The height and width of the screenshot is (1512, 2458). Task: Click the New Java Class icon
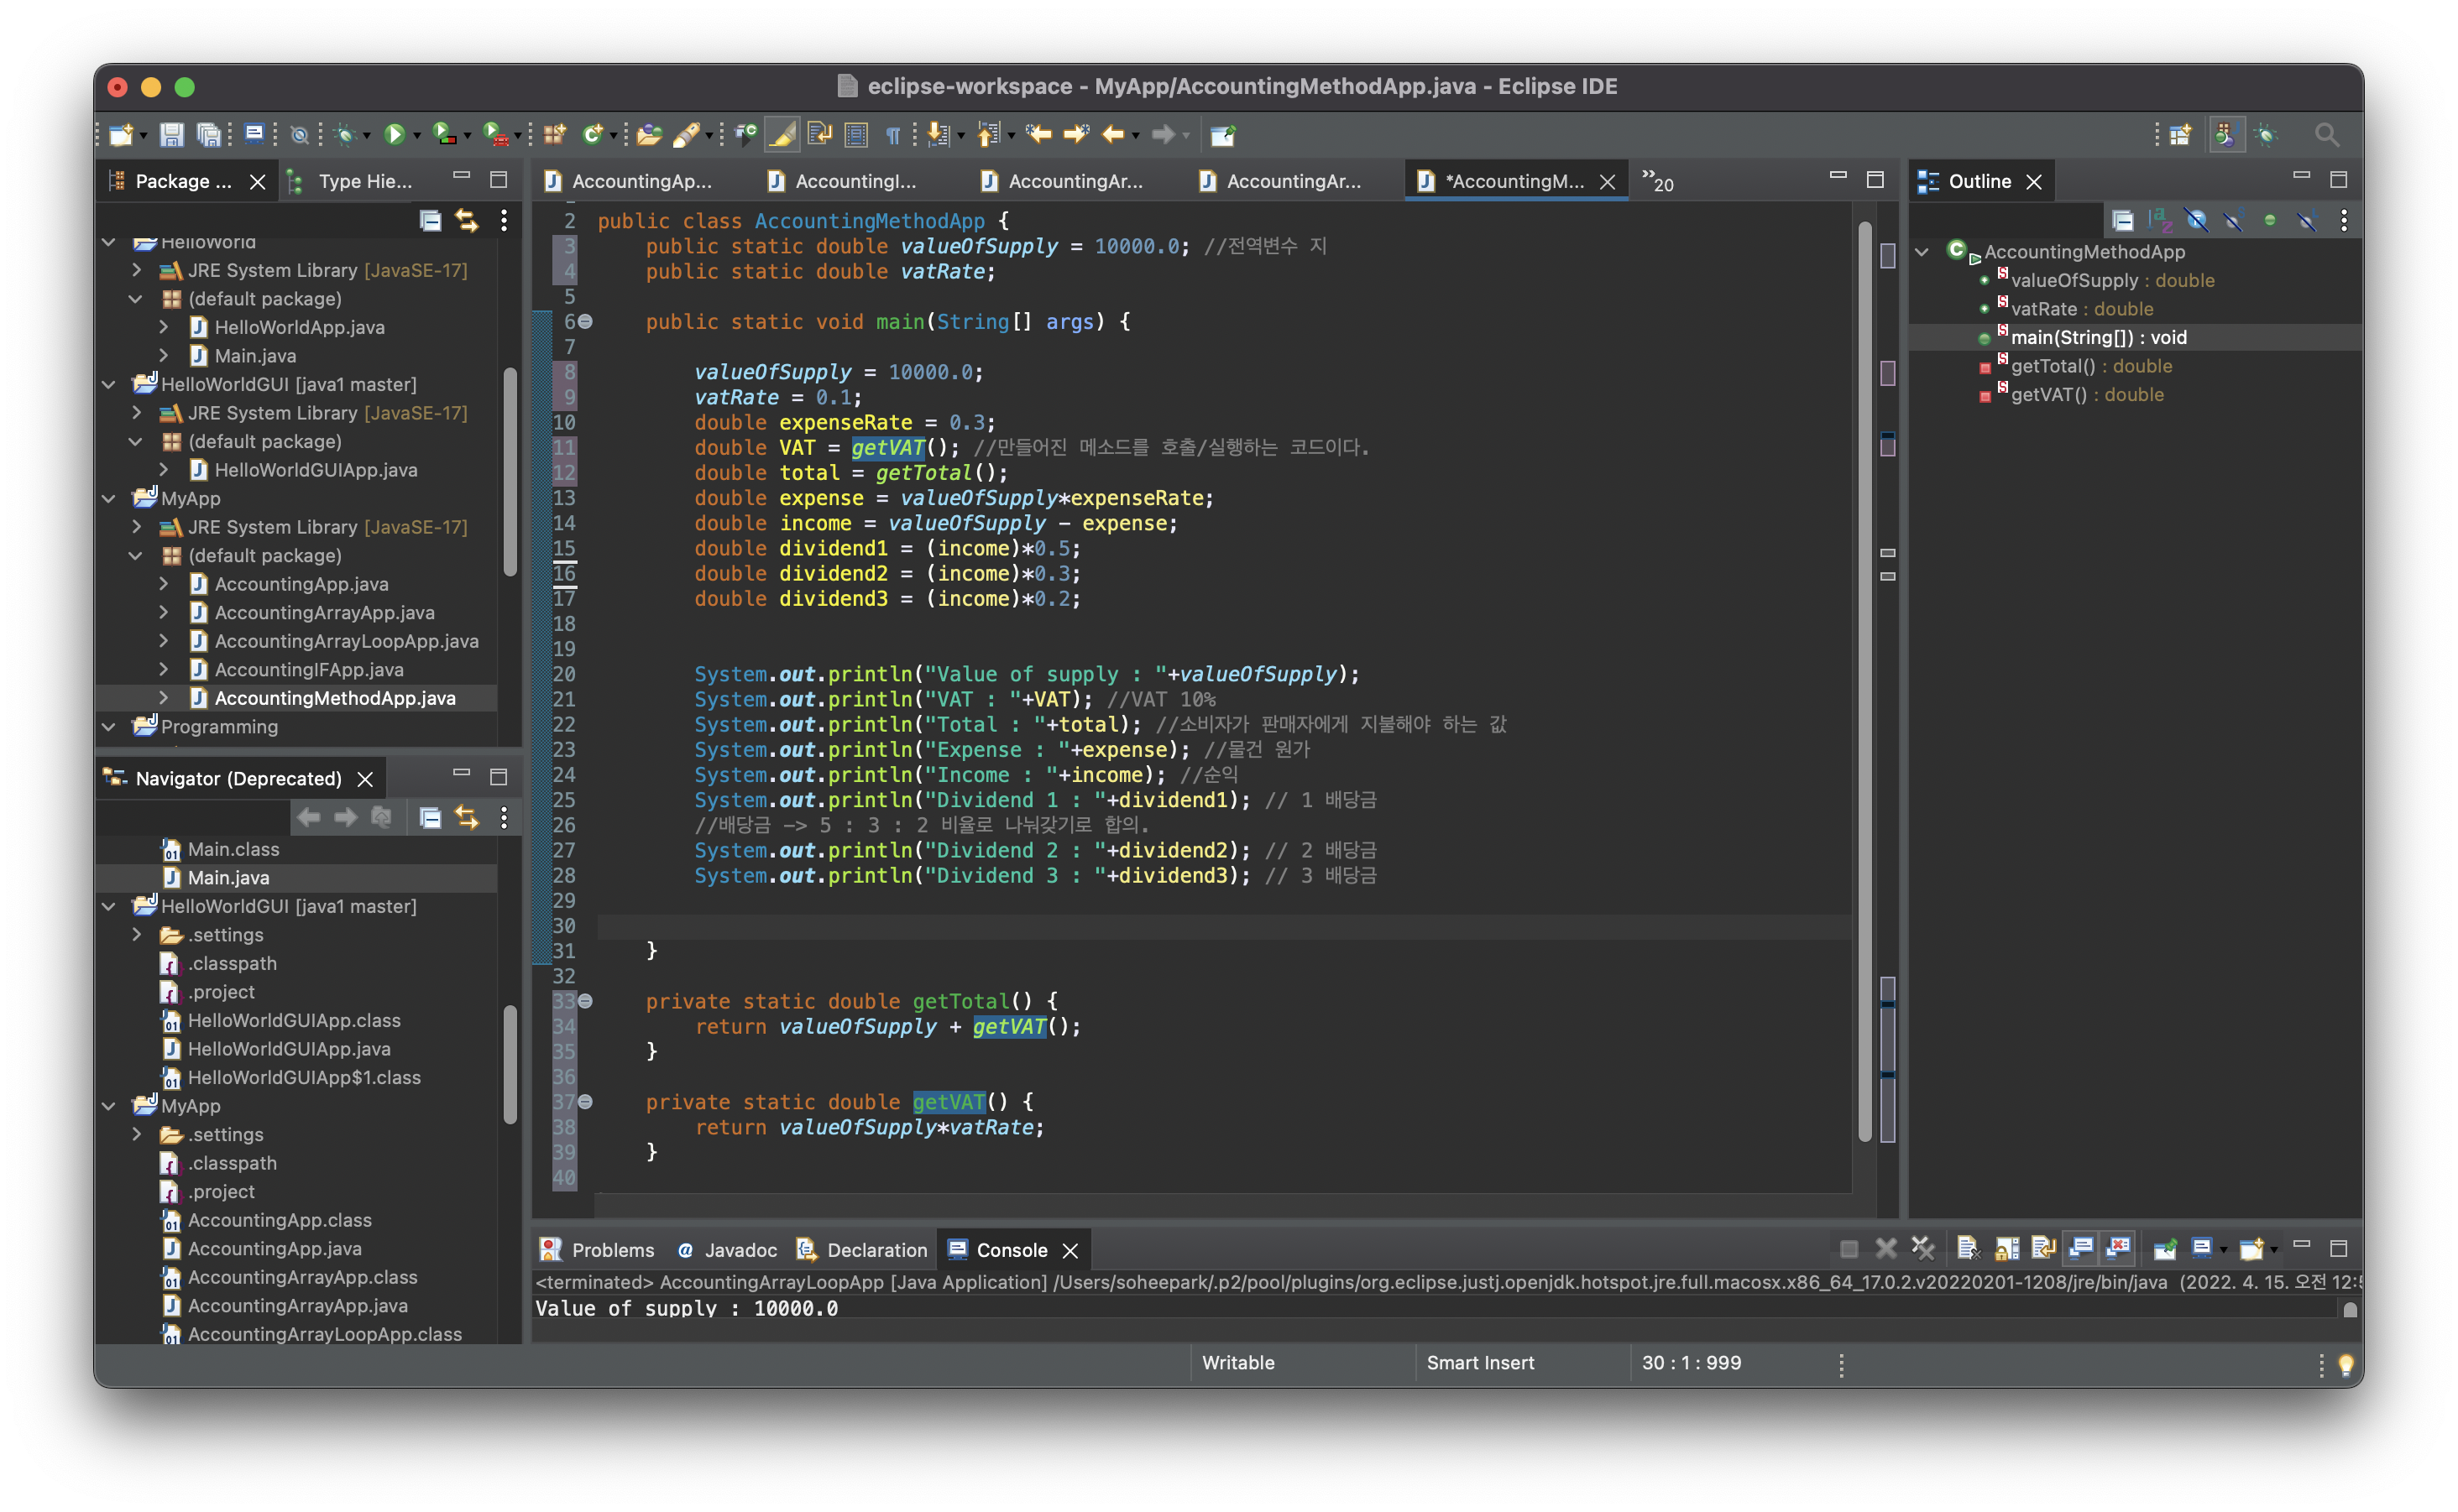pyautogui.click(x=592, y=134)
